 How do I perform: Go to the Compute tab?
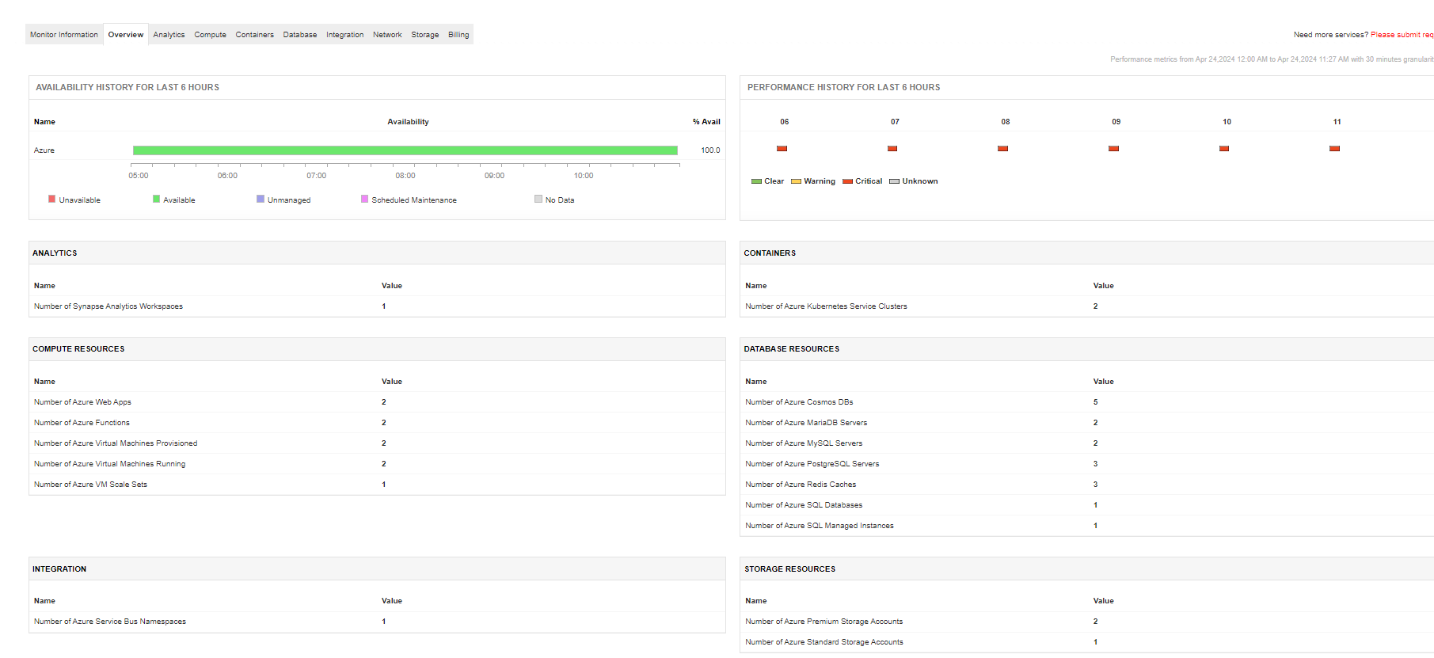[x=210, y=35]
